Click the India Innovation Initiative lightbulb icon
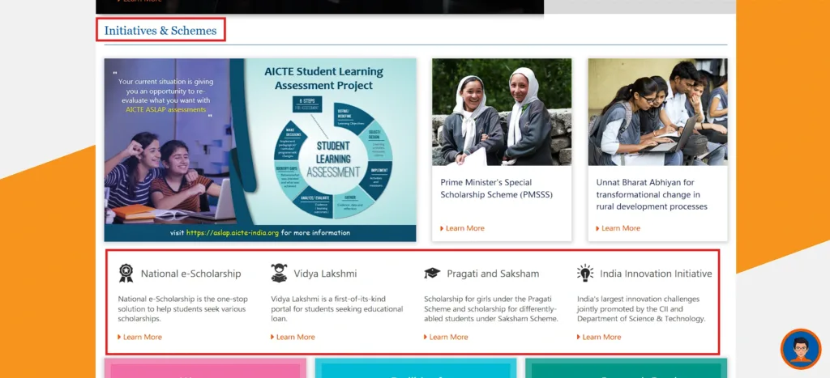Image resolution: width=830 pixels, height=378 pixels. click(585, 273)
